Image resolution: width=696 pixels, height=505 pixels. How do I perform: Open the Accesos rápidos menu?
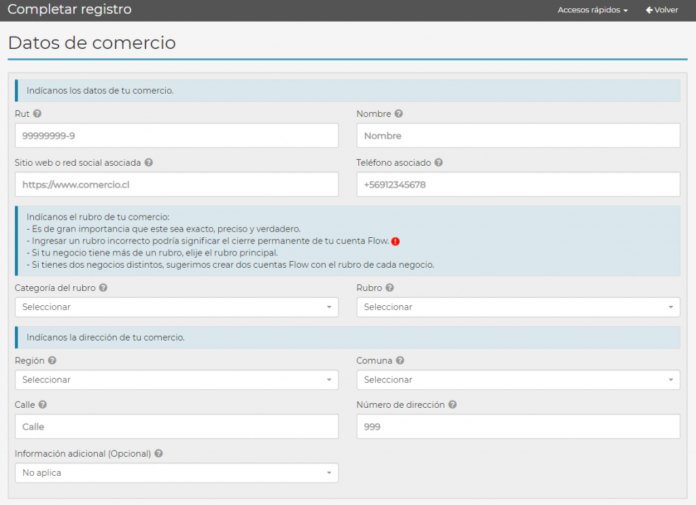[593, 10]
